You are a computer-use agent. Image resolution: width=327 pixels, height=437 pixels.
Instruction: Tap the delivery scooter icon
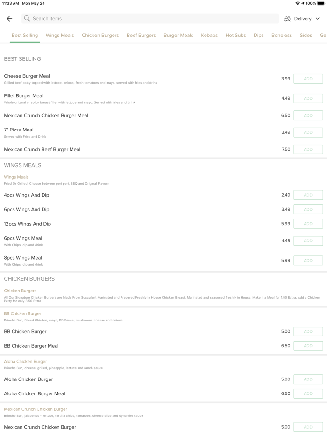pos(288,19)
